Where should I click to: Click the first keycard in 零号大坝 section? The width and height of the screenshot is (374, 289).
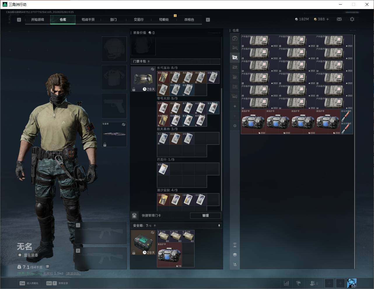click(x=163, y=108)
